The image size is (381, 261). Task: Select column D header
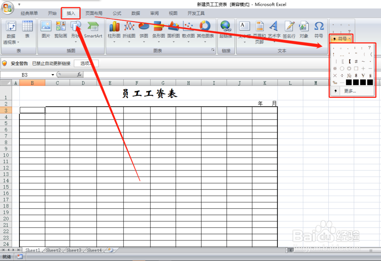pyautogui.click(x=83, y=83)
